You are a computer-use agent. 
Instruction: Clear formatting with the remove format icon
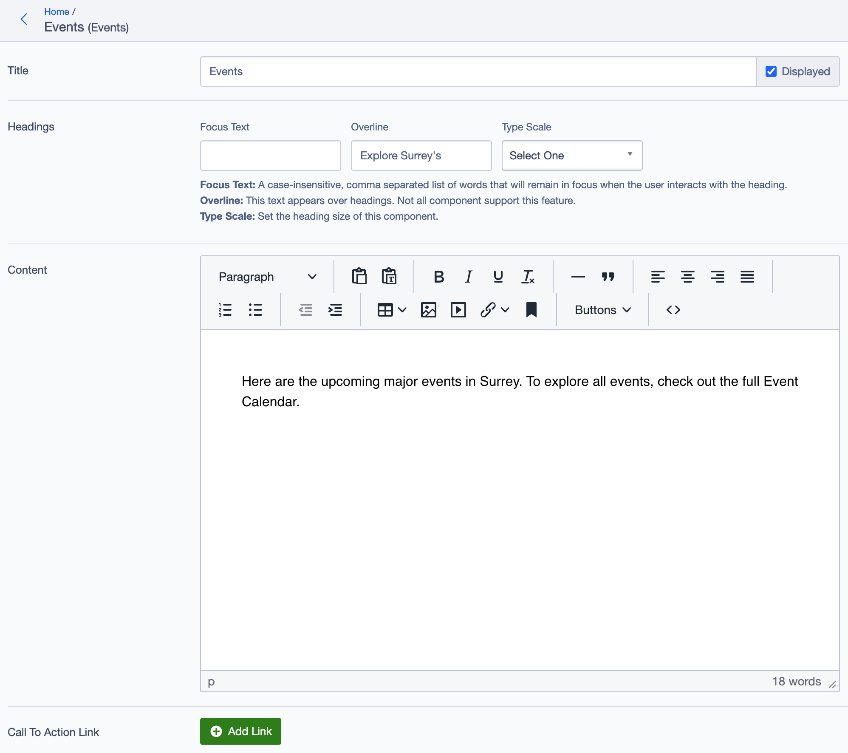(x=528, y=277)
